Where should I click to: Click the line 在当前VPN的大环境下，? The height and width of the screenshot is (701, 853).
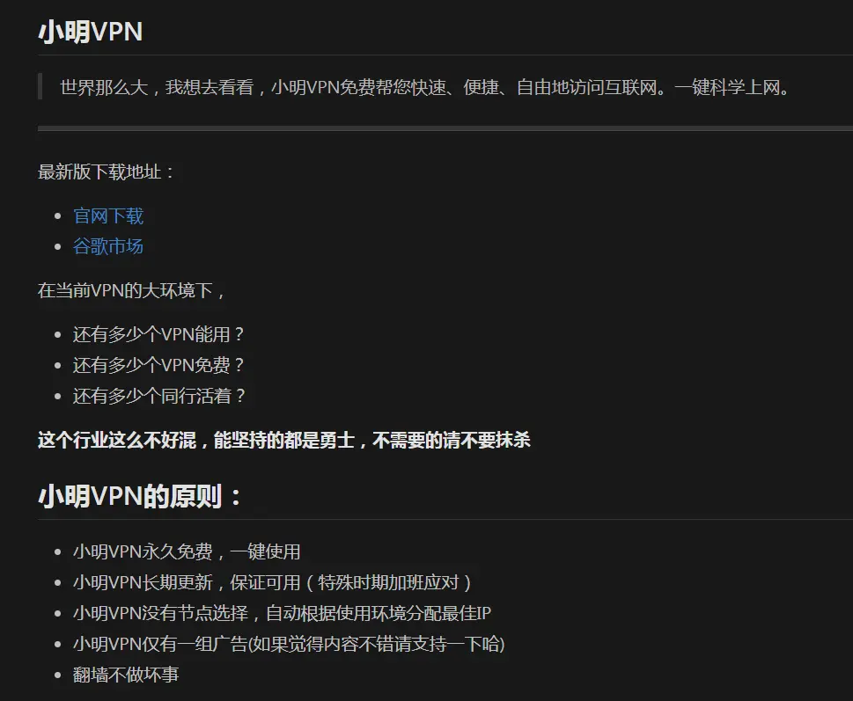132,291
